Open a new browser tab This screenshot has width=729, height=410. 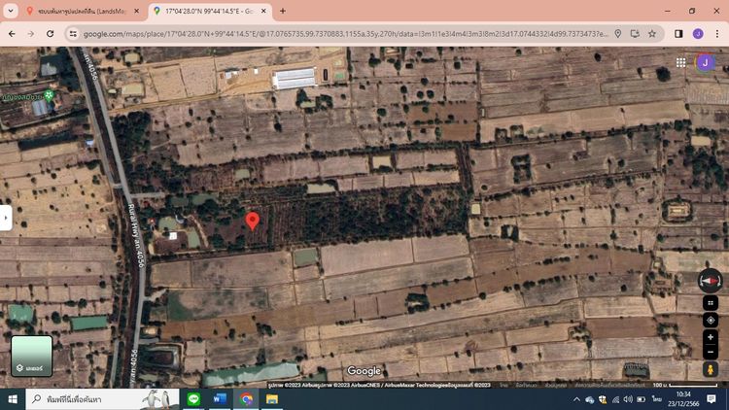pyautogui.click(x=283, y=11)
